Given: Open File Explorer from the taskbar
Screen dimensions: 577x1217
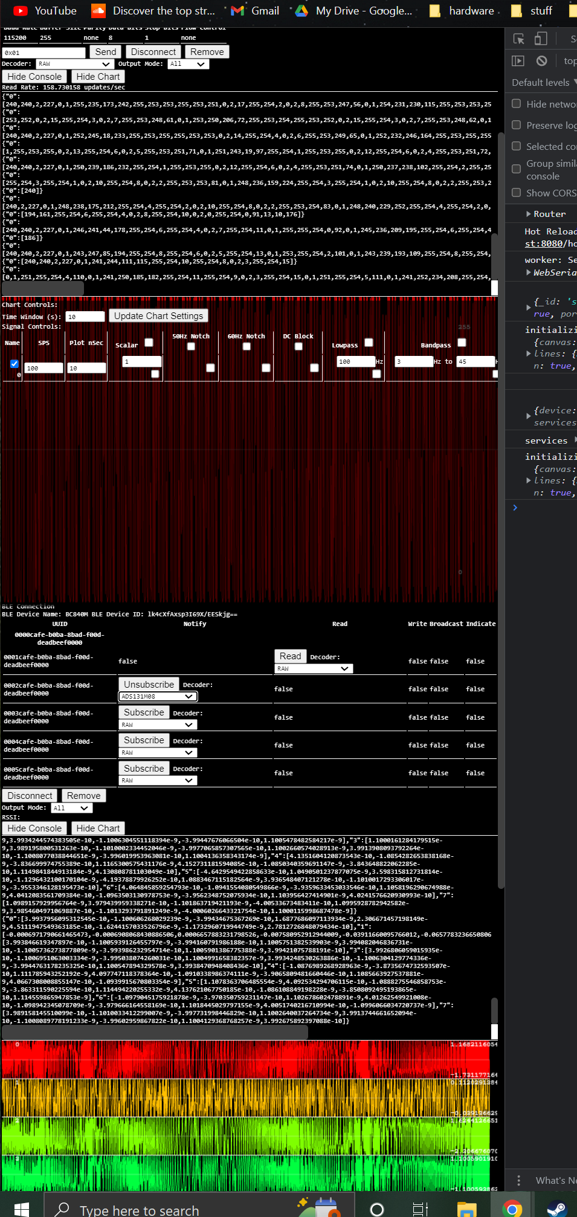Looking at the screenshot, I should (x=466, y=1209).
